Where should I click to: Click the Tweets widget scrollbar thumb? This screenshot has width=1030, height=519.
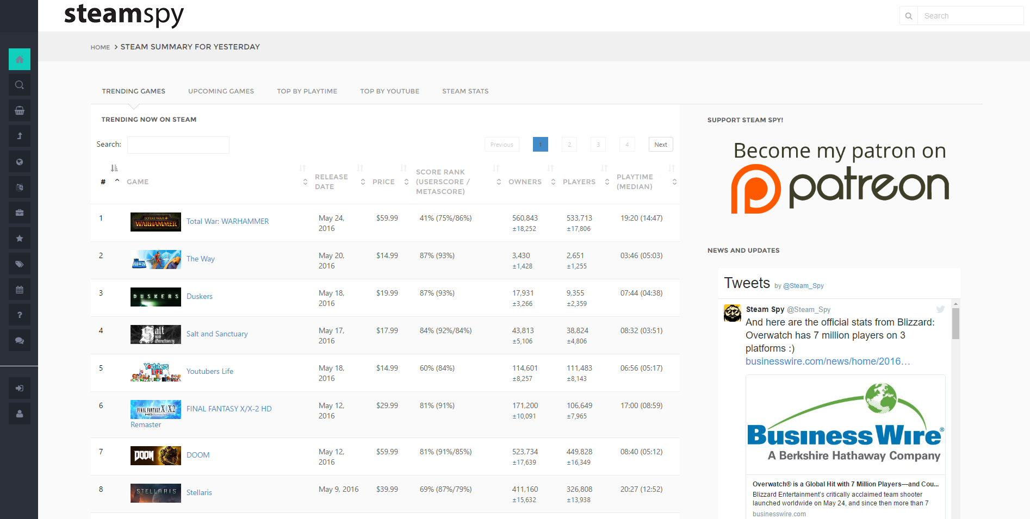(955, 323)
